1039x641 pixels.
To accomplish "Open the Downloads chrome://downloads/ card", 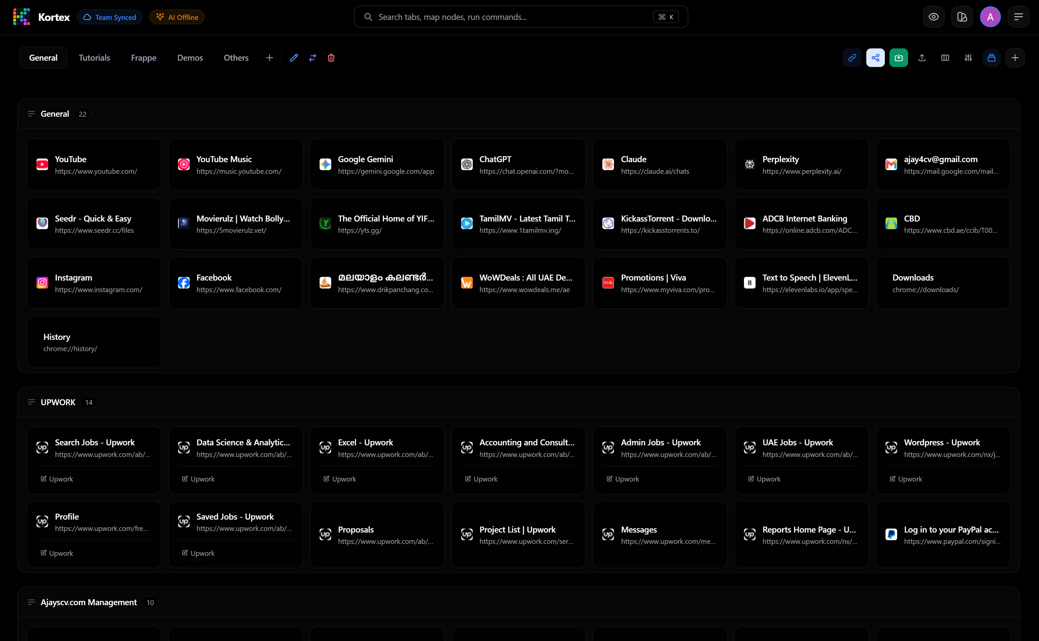I will click(x=943, y=283).
